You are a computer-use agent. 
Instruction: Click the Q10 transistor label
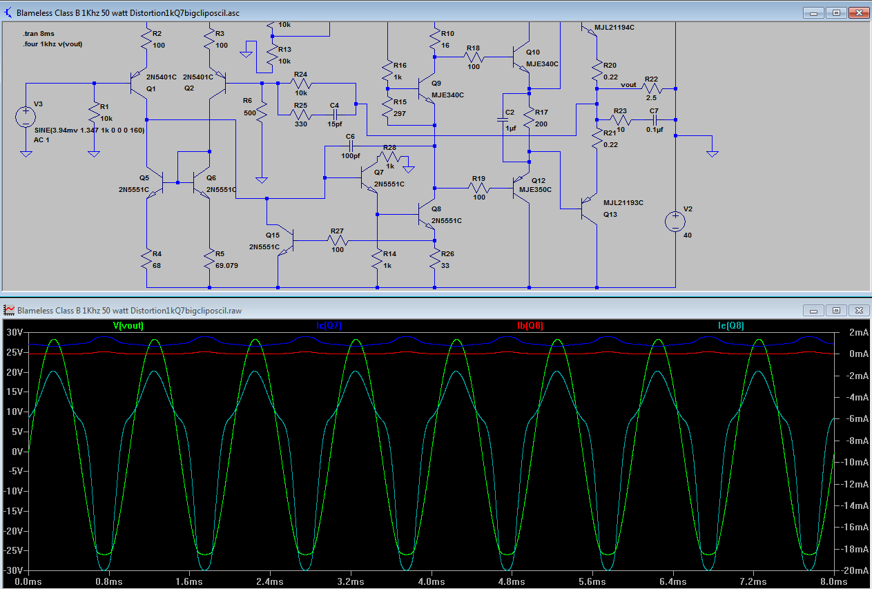(x=533, y=52)
